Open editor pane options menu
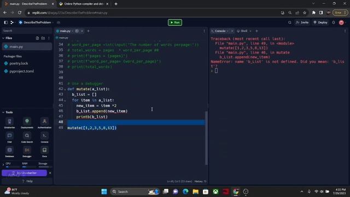Image resolution: width=350 pixels, height=197 pixels. [x=204, y=31]
